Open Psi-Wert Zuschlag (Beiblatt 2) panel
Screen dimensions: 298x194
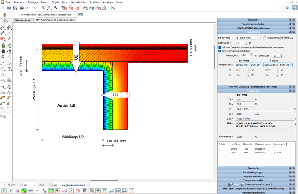coord(256,87)
